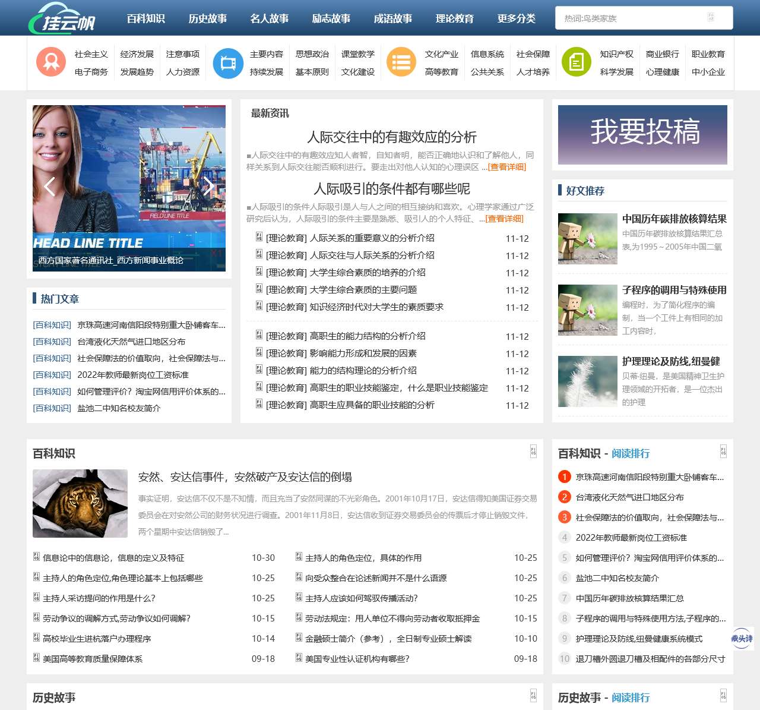
Task: Click the 知识产权 tag link
Action: 617,54
